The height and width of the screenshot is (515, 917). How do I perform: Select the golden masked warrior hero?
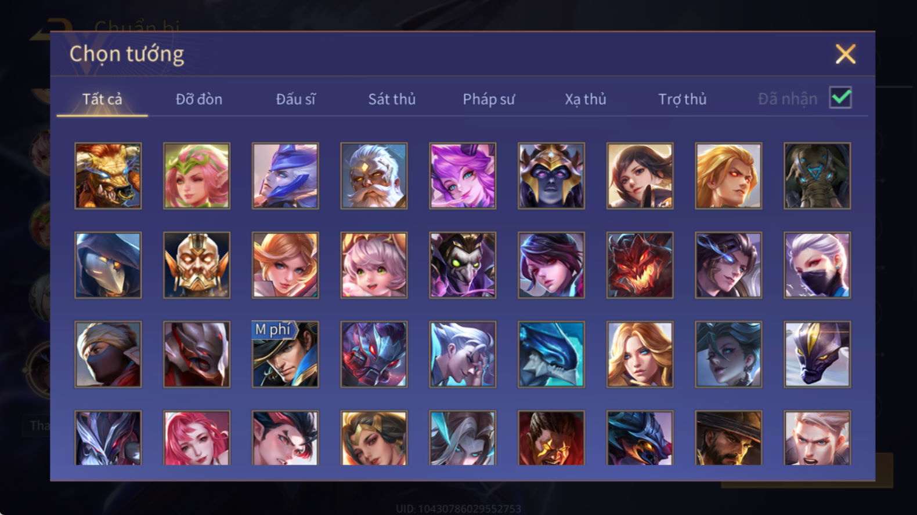[x=197, y=265]
